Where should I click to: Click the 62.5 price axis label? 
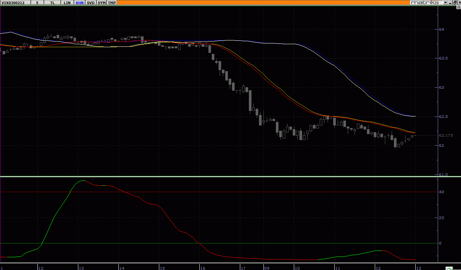[x=443, y=116]
